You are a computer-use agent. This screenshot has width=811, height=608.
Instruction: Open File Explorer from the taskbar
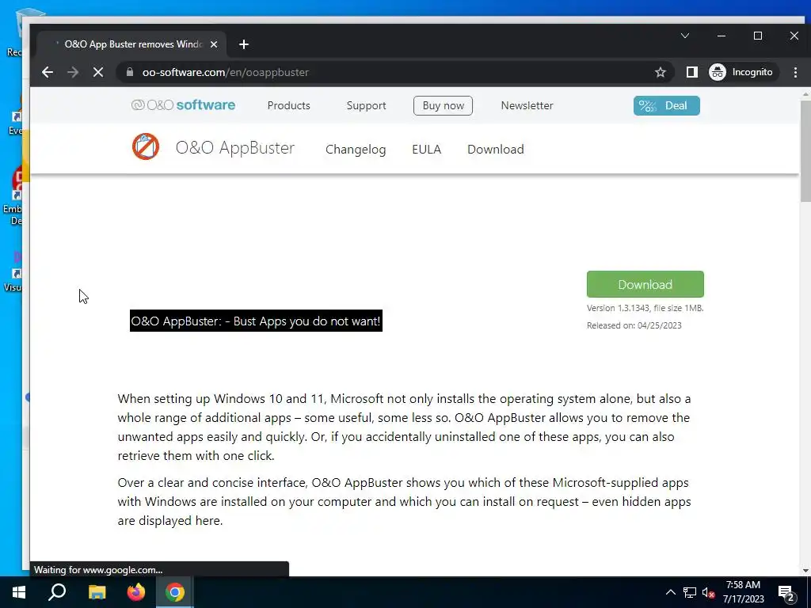(97, 592)
